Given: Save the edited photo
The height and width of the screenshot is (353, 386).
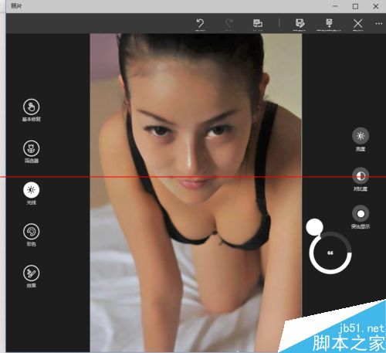Looking at the screenshot, I should pos(300,23).
